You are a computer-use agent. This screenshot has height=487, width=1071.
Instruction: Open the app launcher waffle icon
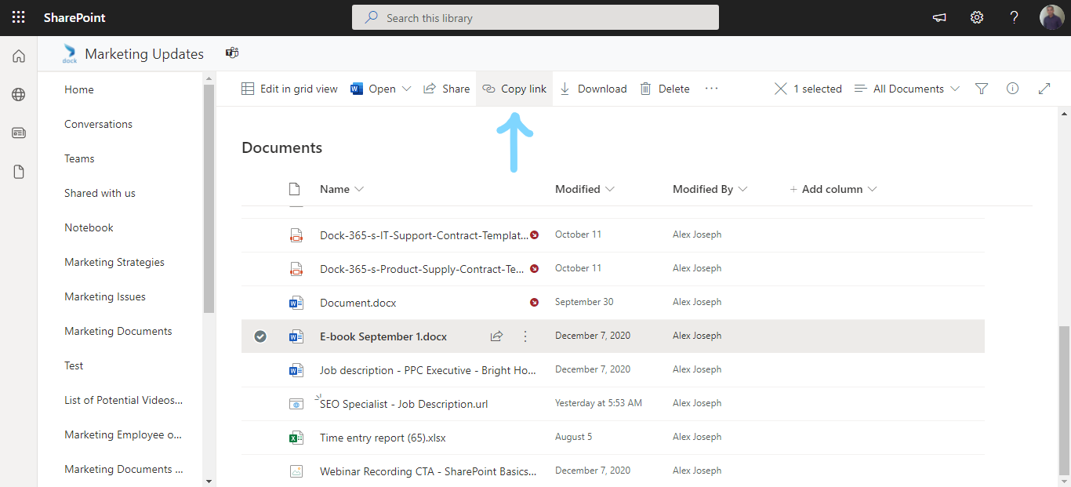18,16
